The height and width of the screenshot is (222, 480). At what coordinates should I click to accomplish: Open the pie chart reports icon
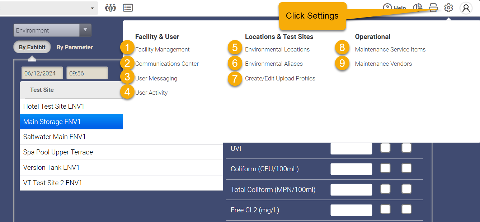(418, 8)
